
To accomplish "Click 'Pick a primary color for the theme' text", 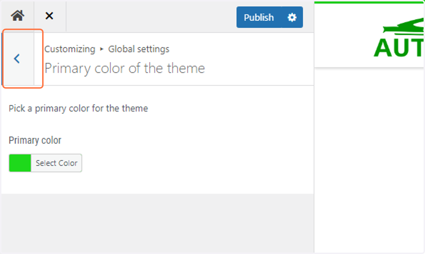I will pos(78,108).
